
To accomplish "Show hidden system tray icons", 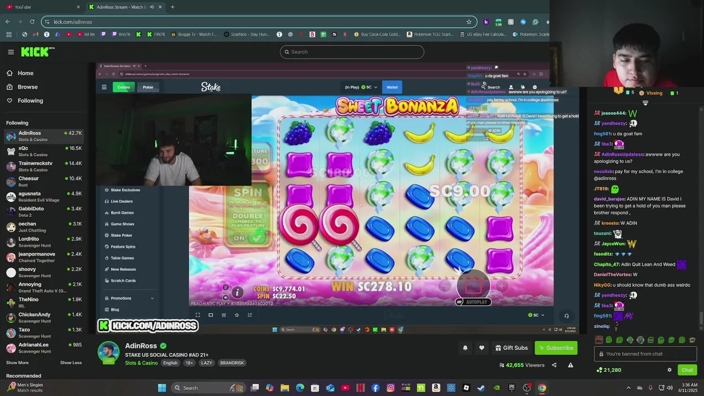I will click(629, 388).
